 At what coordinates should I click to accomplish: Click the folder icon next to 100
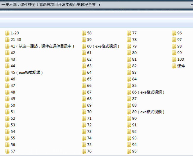[x=174, y=59]
